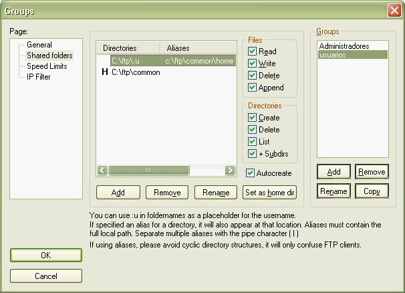405x293 pixels.
Task: Confirm changes with the OK button
Action: 46,256
